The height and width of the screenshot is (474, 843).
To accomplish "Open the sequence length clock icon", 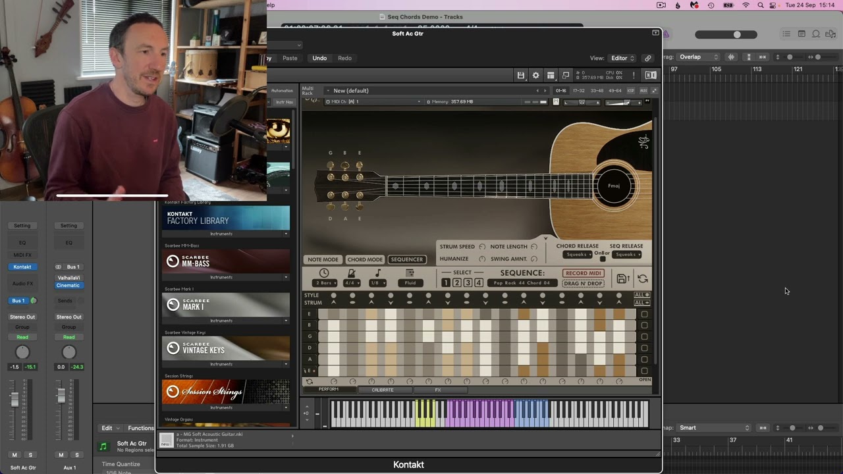I will click(x=324, y=273).
